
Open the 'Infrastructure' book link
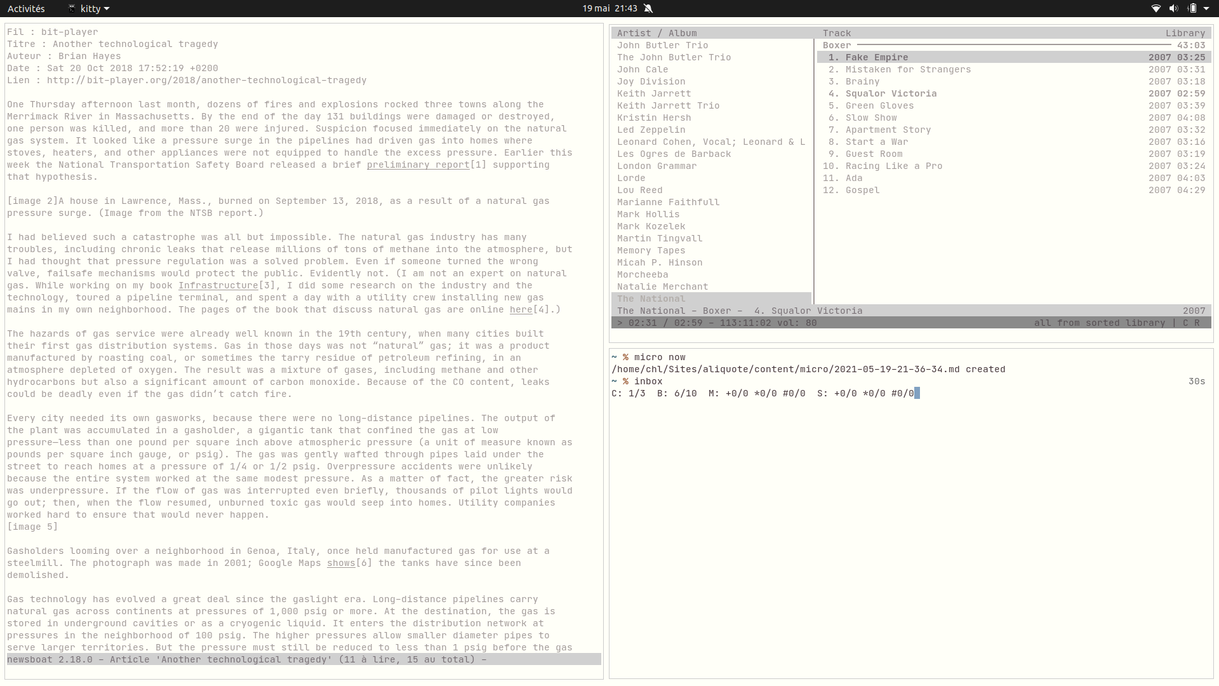218,285
